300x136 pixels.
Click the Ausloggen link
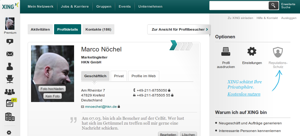pyautogui.click(x=289, y=18)
